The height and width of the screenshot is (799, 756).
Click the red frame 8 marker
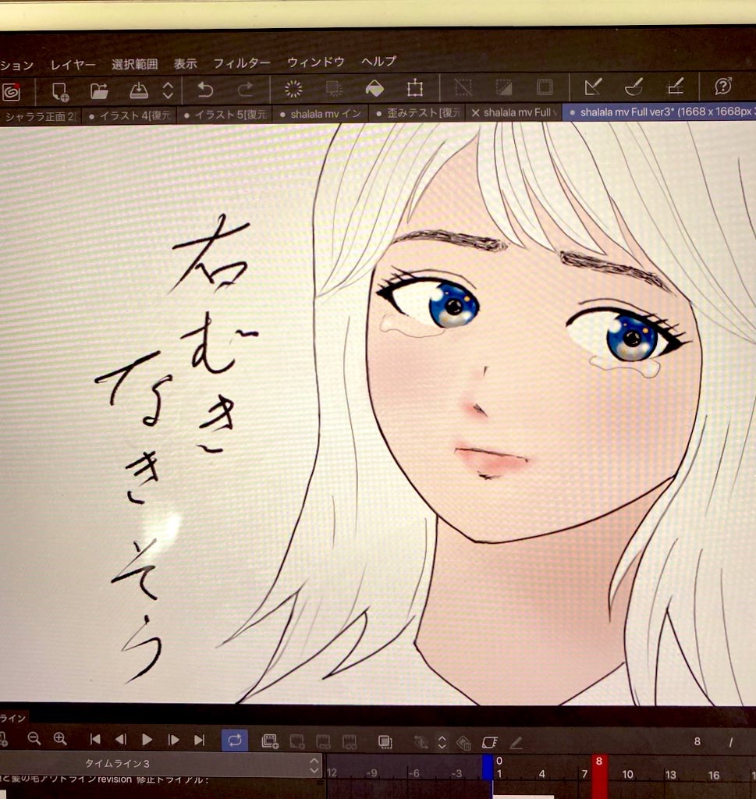tap(598, 762)
